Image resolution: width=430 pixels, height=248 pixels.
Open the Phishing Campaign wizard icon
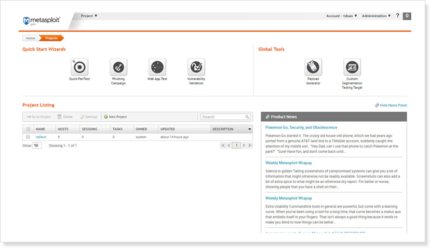pyautogui.click(x=118, y=67)
